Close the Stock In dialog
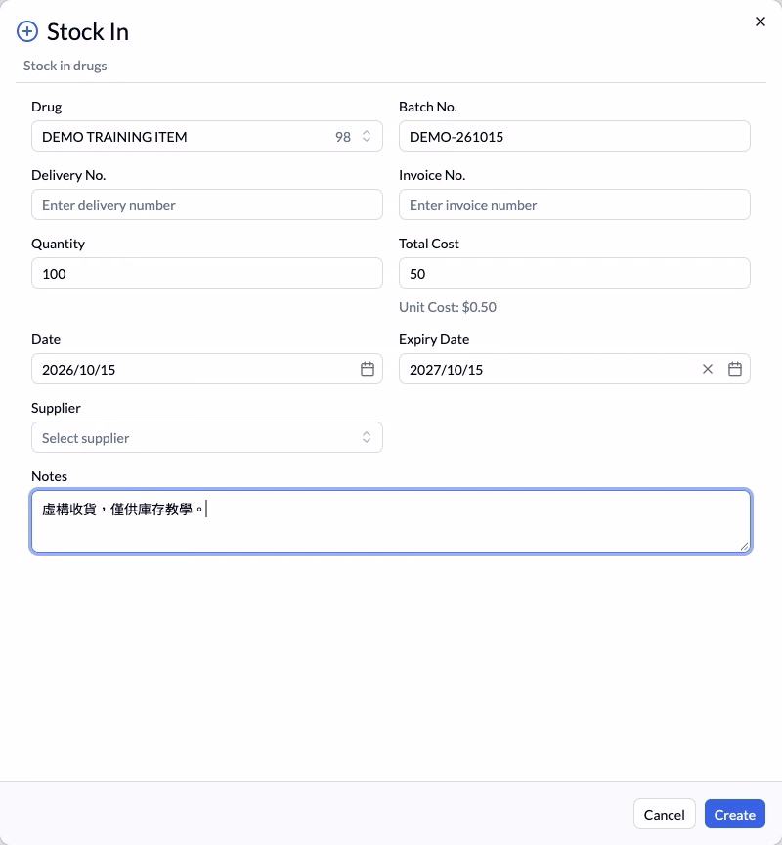This screenshot has width=782, height=845. (x=760, y=22)
